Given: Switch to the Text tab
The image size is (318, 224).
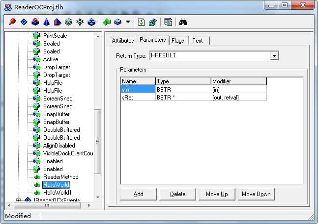Looking at the screenshot, I should (198, 41).
